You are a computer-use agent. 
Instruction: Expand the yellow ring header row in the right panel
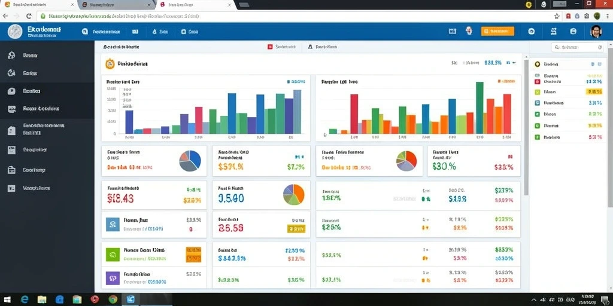coord(568,64)
